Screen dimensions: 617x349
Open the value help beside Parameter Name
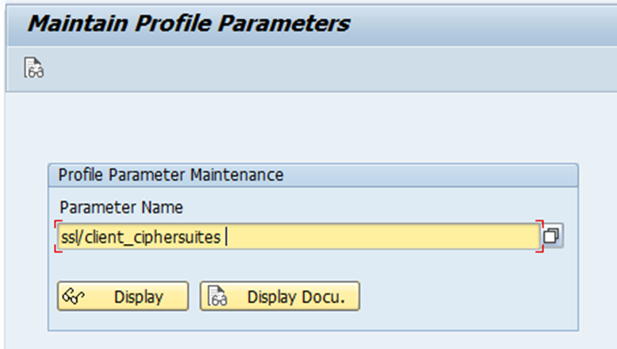coord(553,236)
